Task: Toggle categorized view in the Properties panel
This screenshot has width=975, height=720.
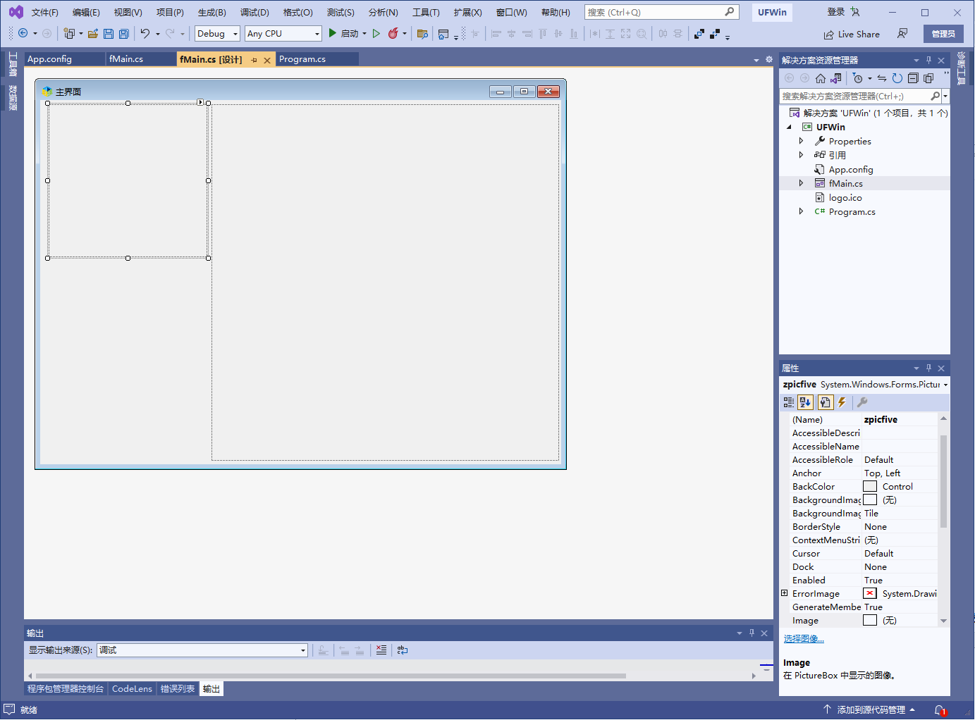Action: [x=789, y=402]
